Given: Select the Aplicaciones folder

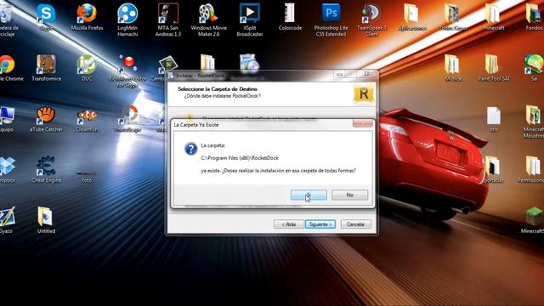Looking at the screenshot, I should [x=412, y=17].
